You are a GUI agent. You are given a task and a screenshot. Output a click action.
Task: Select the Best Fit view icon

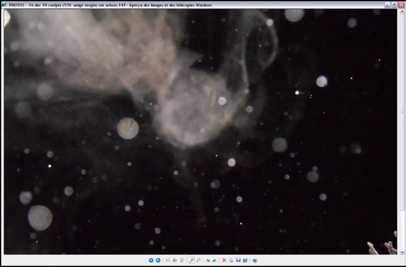click(x=167, y=260)
